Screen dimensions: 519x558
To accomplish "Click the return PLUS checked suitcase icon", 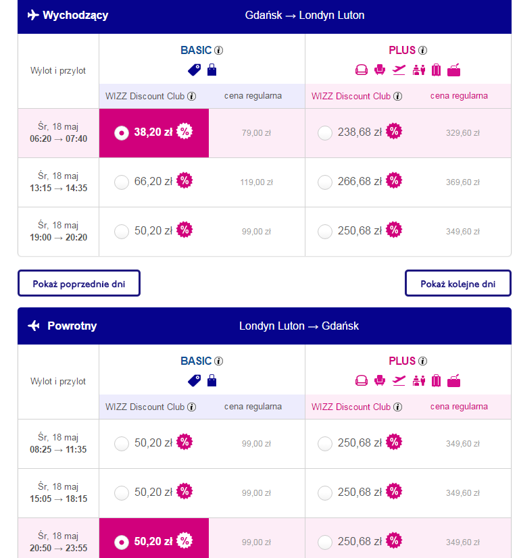I will pos(436,380).
